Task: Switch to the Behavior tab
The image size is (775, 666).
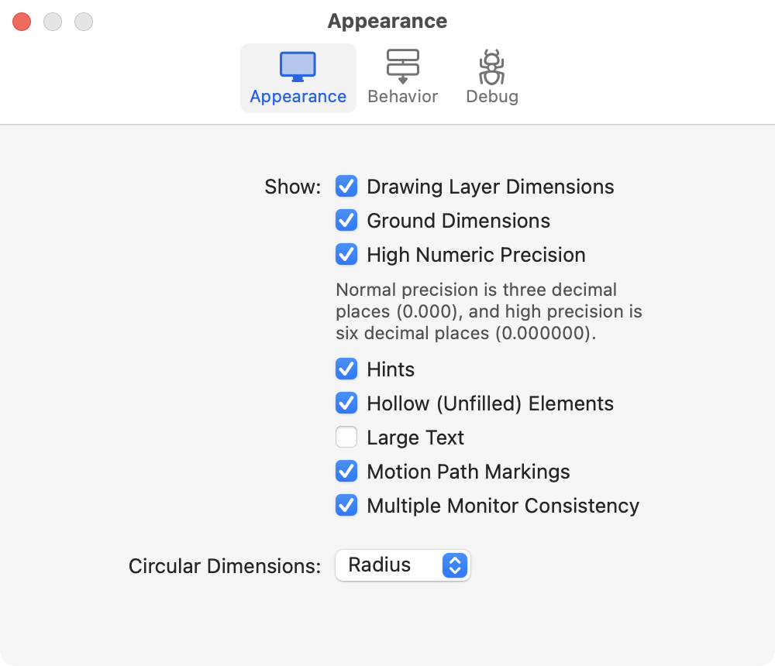Action: [x=402, y=77]
